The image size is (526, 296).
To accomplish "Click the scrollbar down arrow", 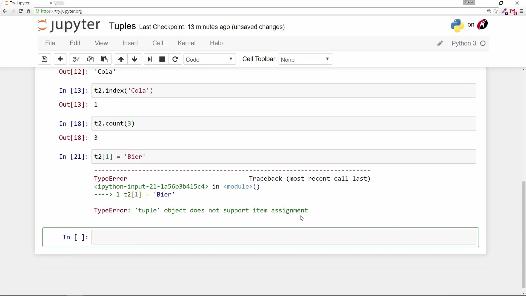I will pyautogui.click(x=524, y=294).
